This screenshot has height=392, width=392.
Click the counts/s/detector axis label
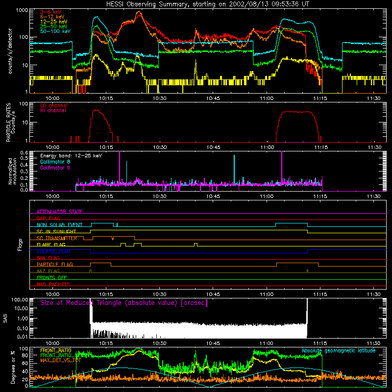tap(10, 51)
